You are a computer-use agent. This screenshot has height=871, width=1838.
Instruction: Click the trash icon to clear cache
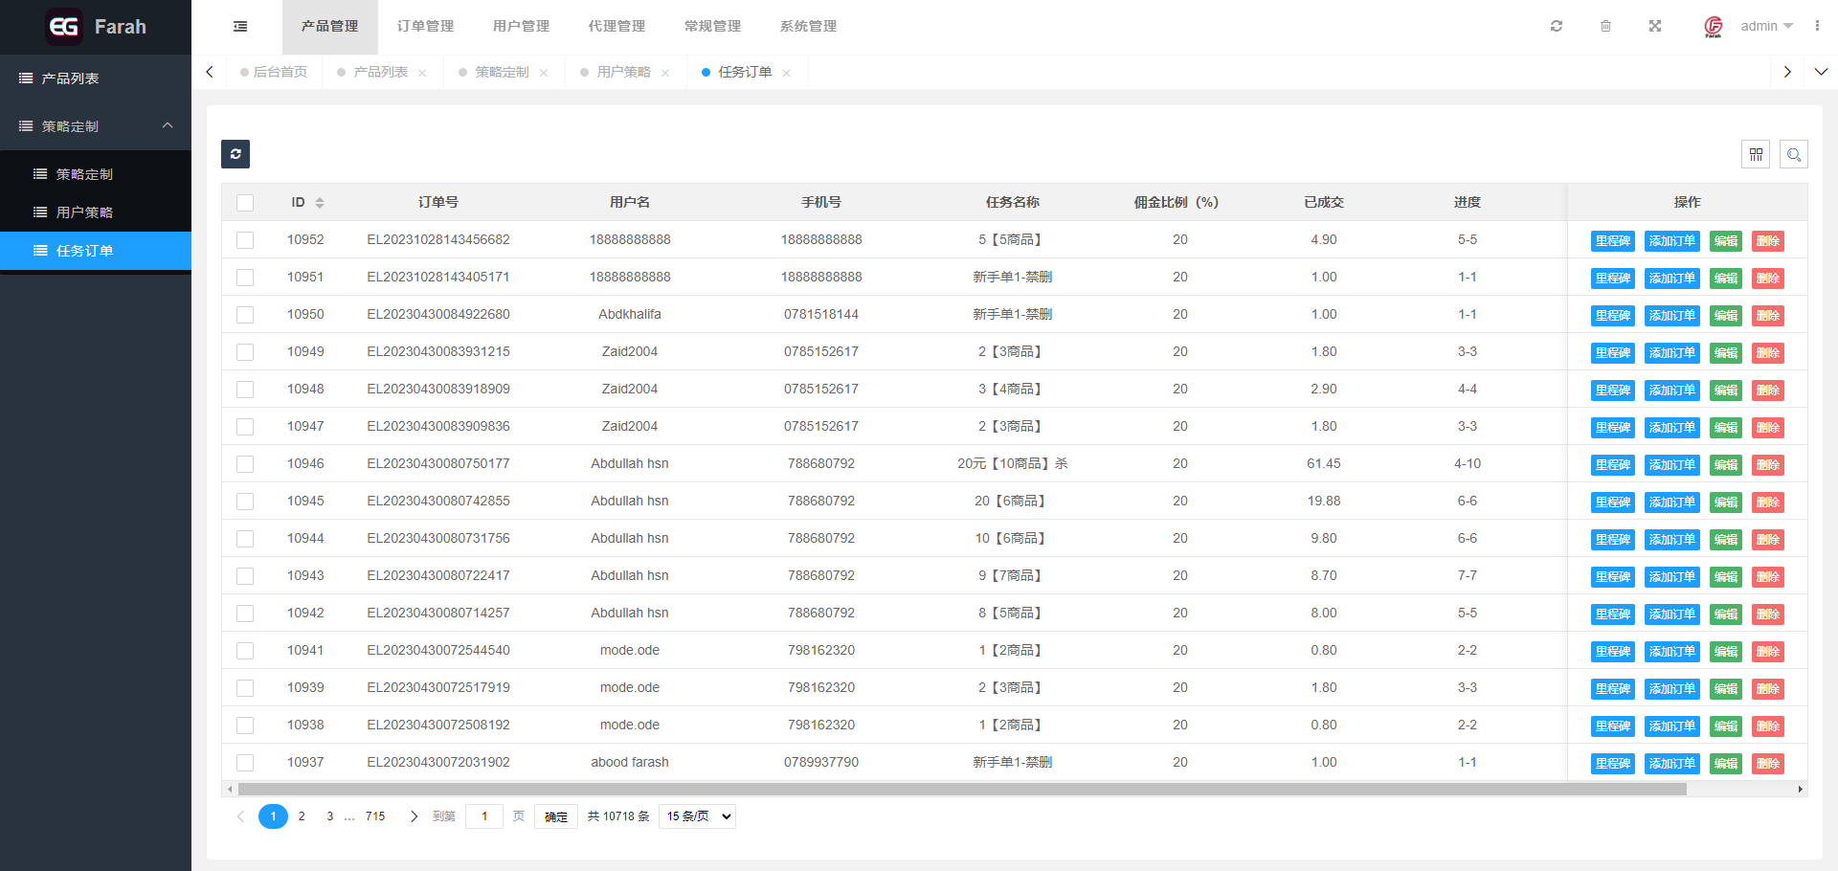pyautogui.click(x=1605, y=27)
